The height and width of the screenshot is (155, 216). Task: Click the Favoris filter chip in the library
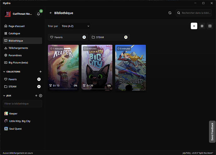click(x=68, y=37)
